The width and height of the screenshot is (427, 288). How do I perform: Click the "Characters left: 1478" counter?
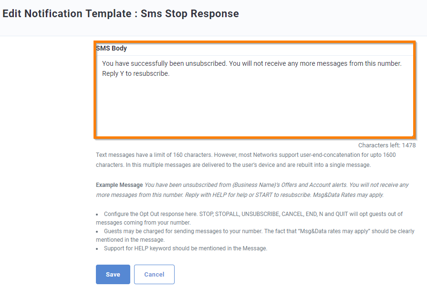point(387,145)
